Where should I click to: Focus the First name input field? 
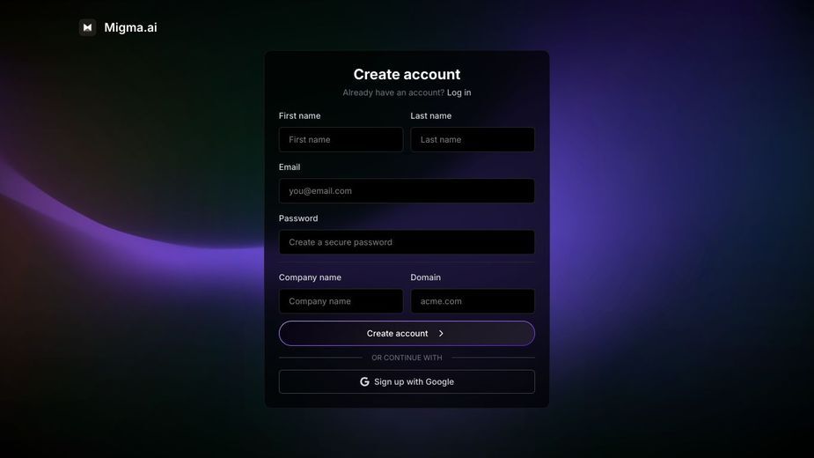(341, 139)
